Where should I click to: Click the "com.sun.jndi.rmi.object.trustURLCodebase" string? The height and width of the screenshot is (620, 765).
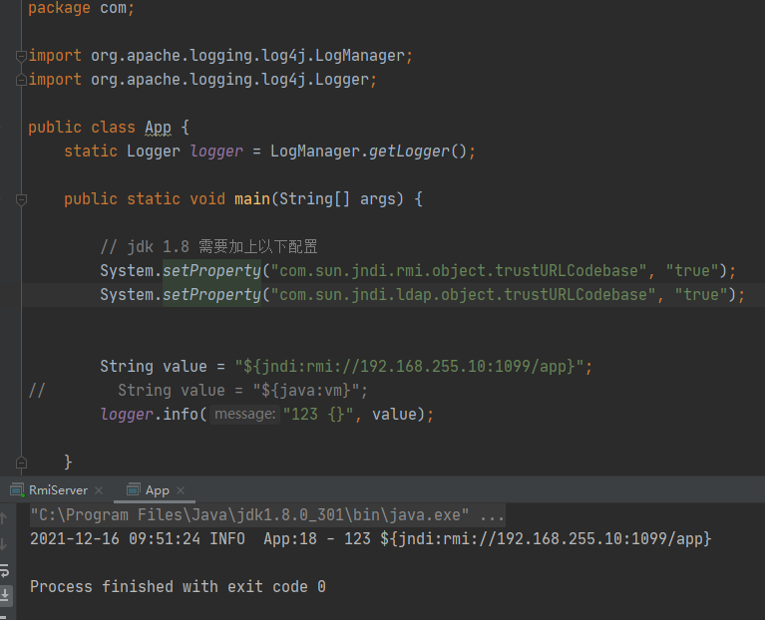(459, 270)
